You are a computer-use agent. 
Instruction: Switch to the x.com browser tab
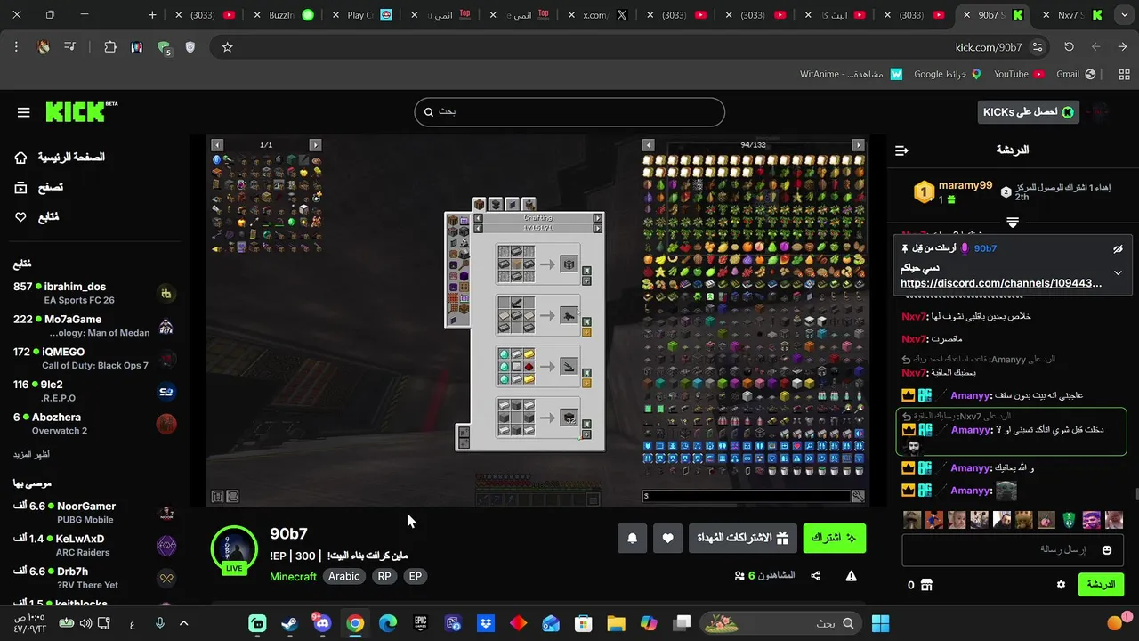(605, 15)
